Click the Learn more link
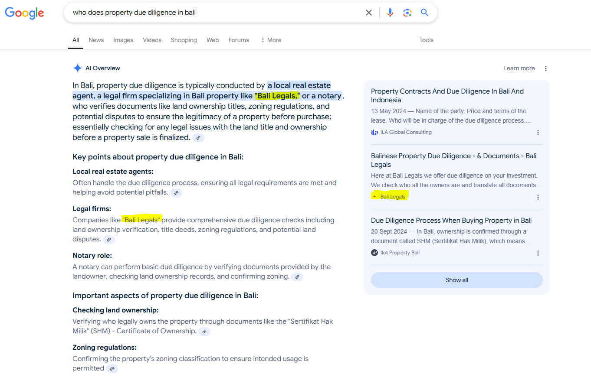The height and width of the screenshot is (377, 591). click(519, 68)
